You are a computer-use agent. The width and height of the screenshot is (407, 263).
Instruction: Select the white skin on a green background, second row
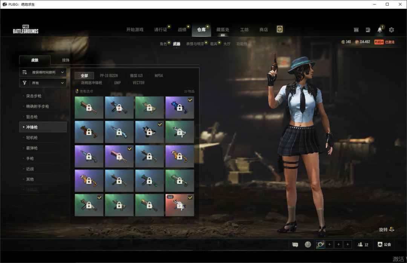[x=180, y=132]
